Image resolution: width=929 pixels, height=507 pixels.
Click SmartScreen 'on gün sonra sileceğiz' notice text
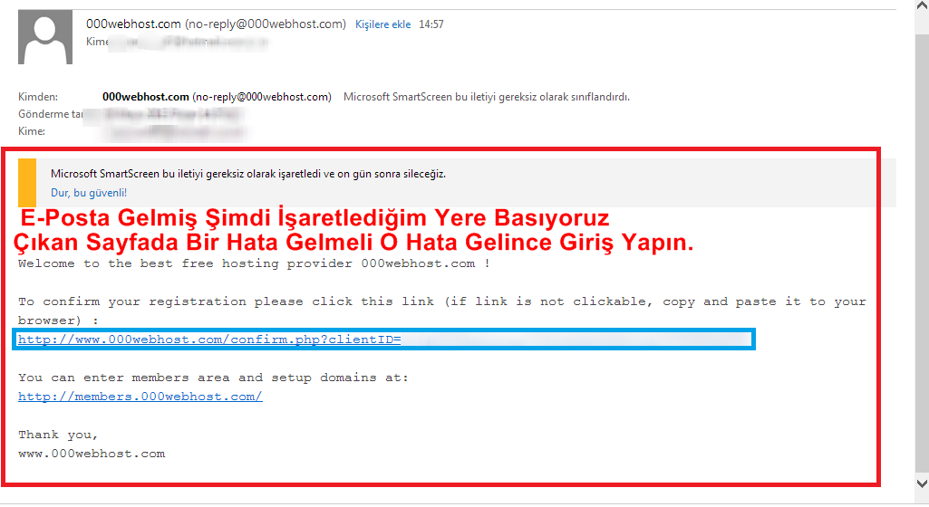point(248,174)
